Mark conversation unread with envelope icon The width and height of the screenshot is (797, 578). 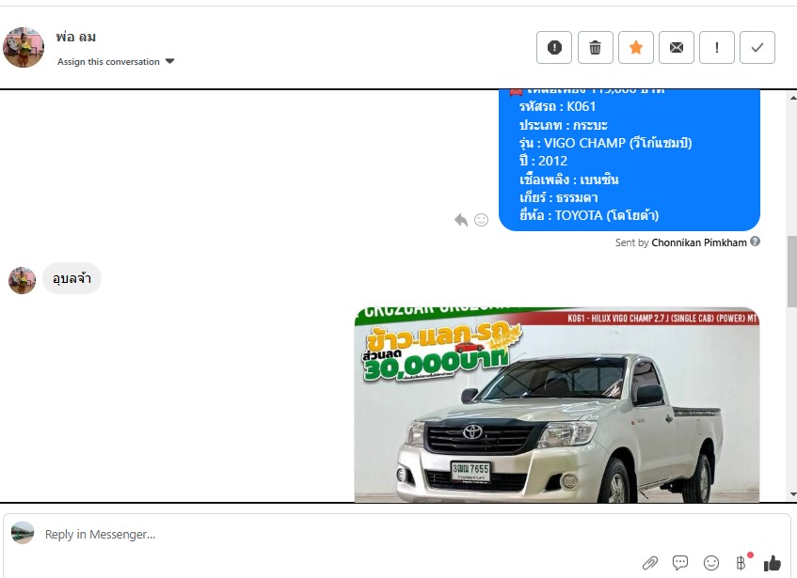point(677,47)
